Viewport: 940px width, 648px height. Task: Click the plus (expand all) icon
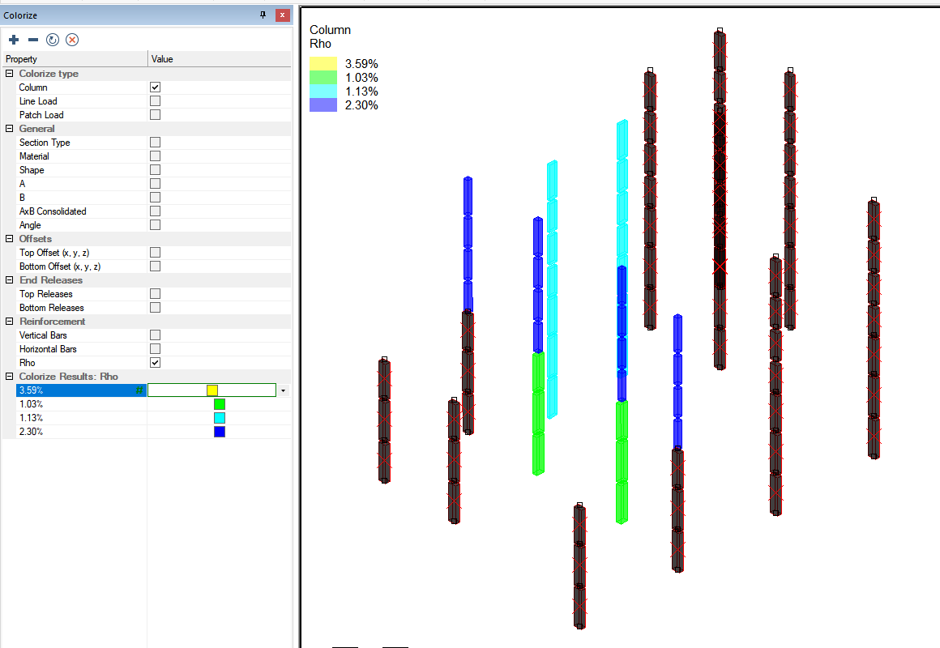14,40
